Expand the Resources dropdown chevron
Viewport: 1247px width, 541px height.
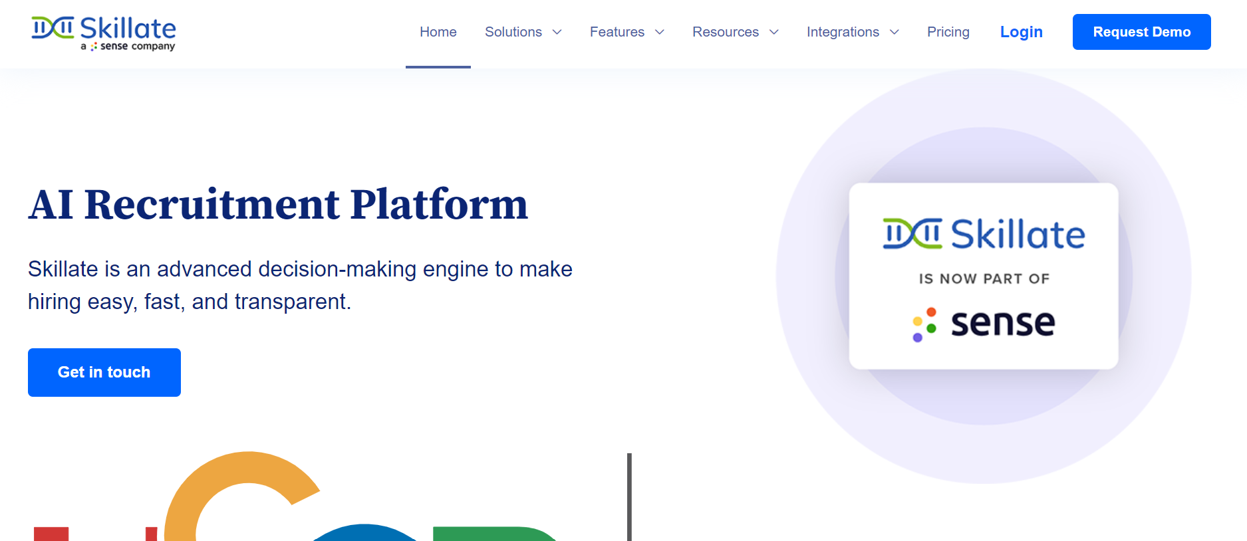coord(774,32)
